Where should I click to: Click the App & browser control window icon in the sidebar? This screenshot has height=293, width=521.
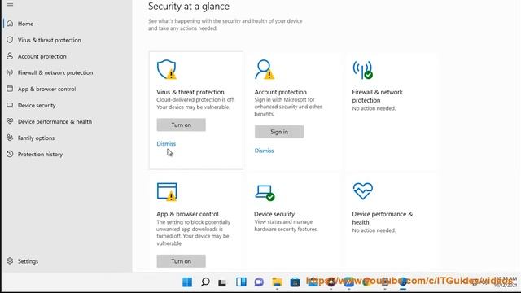coord(10,89)
